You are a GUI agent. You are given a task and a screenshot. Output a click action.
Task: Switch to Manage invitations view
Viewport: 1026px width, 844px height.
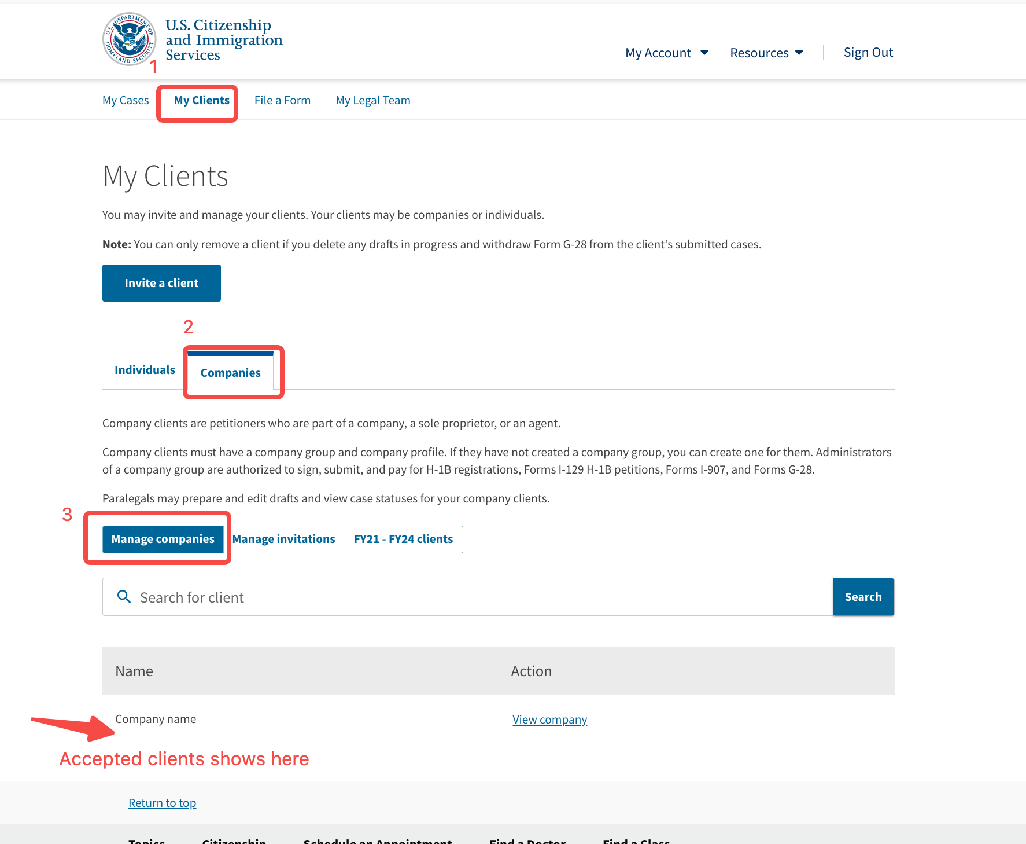tap(284, 539)
